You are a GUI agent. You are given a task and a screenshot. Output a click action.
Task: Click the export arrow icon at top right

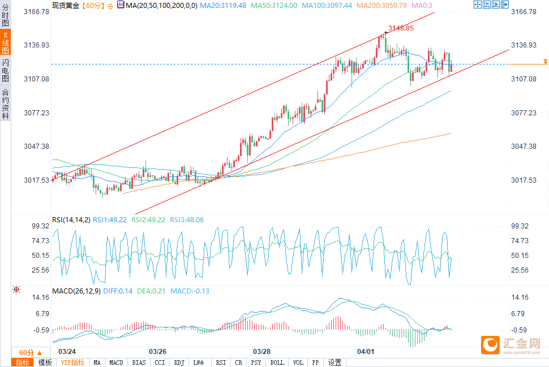(505, 5)
